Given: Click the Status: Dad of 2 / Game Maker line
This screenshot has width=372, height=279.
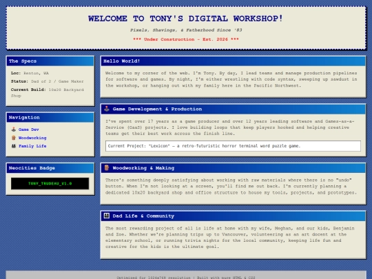Looking at the screenshot, I should click(48, 81).
